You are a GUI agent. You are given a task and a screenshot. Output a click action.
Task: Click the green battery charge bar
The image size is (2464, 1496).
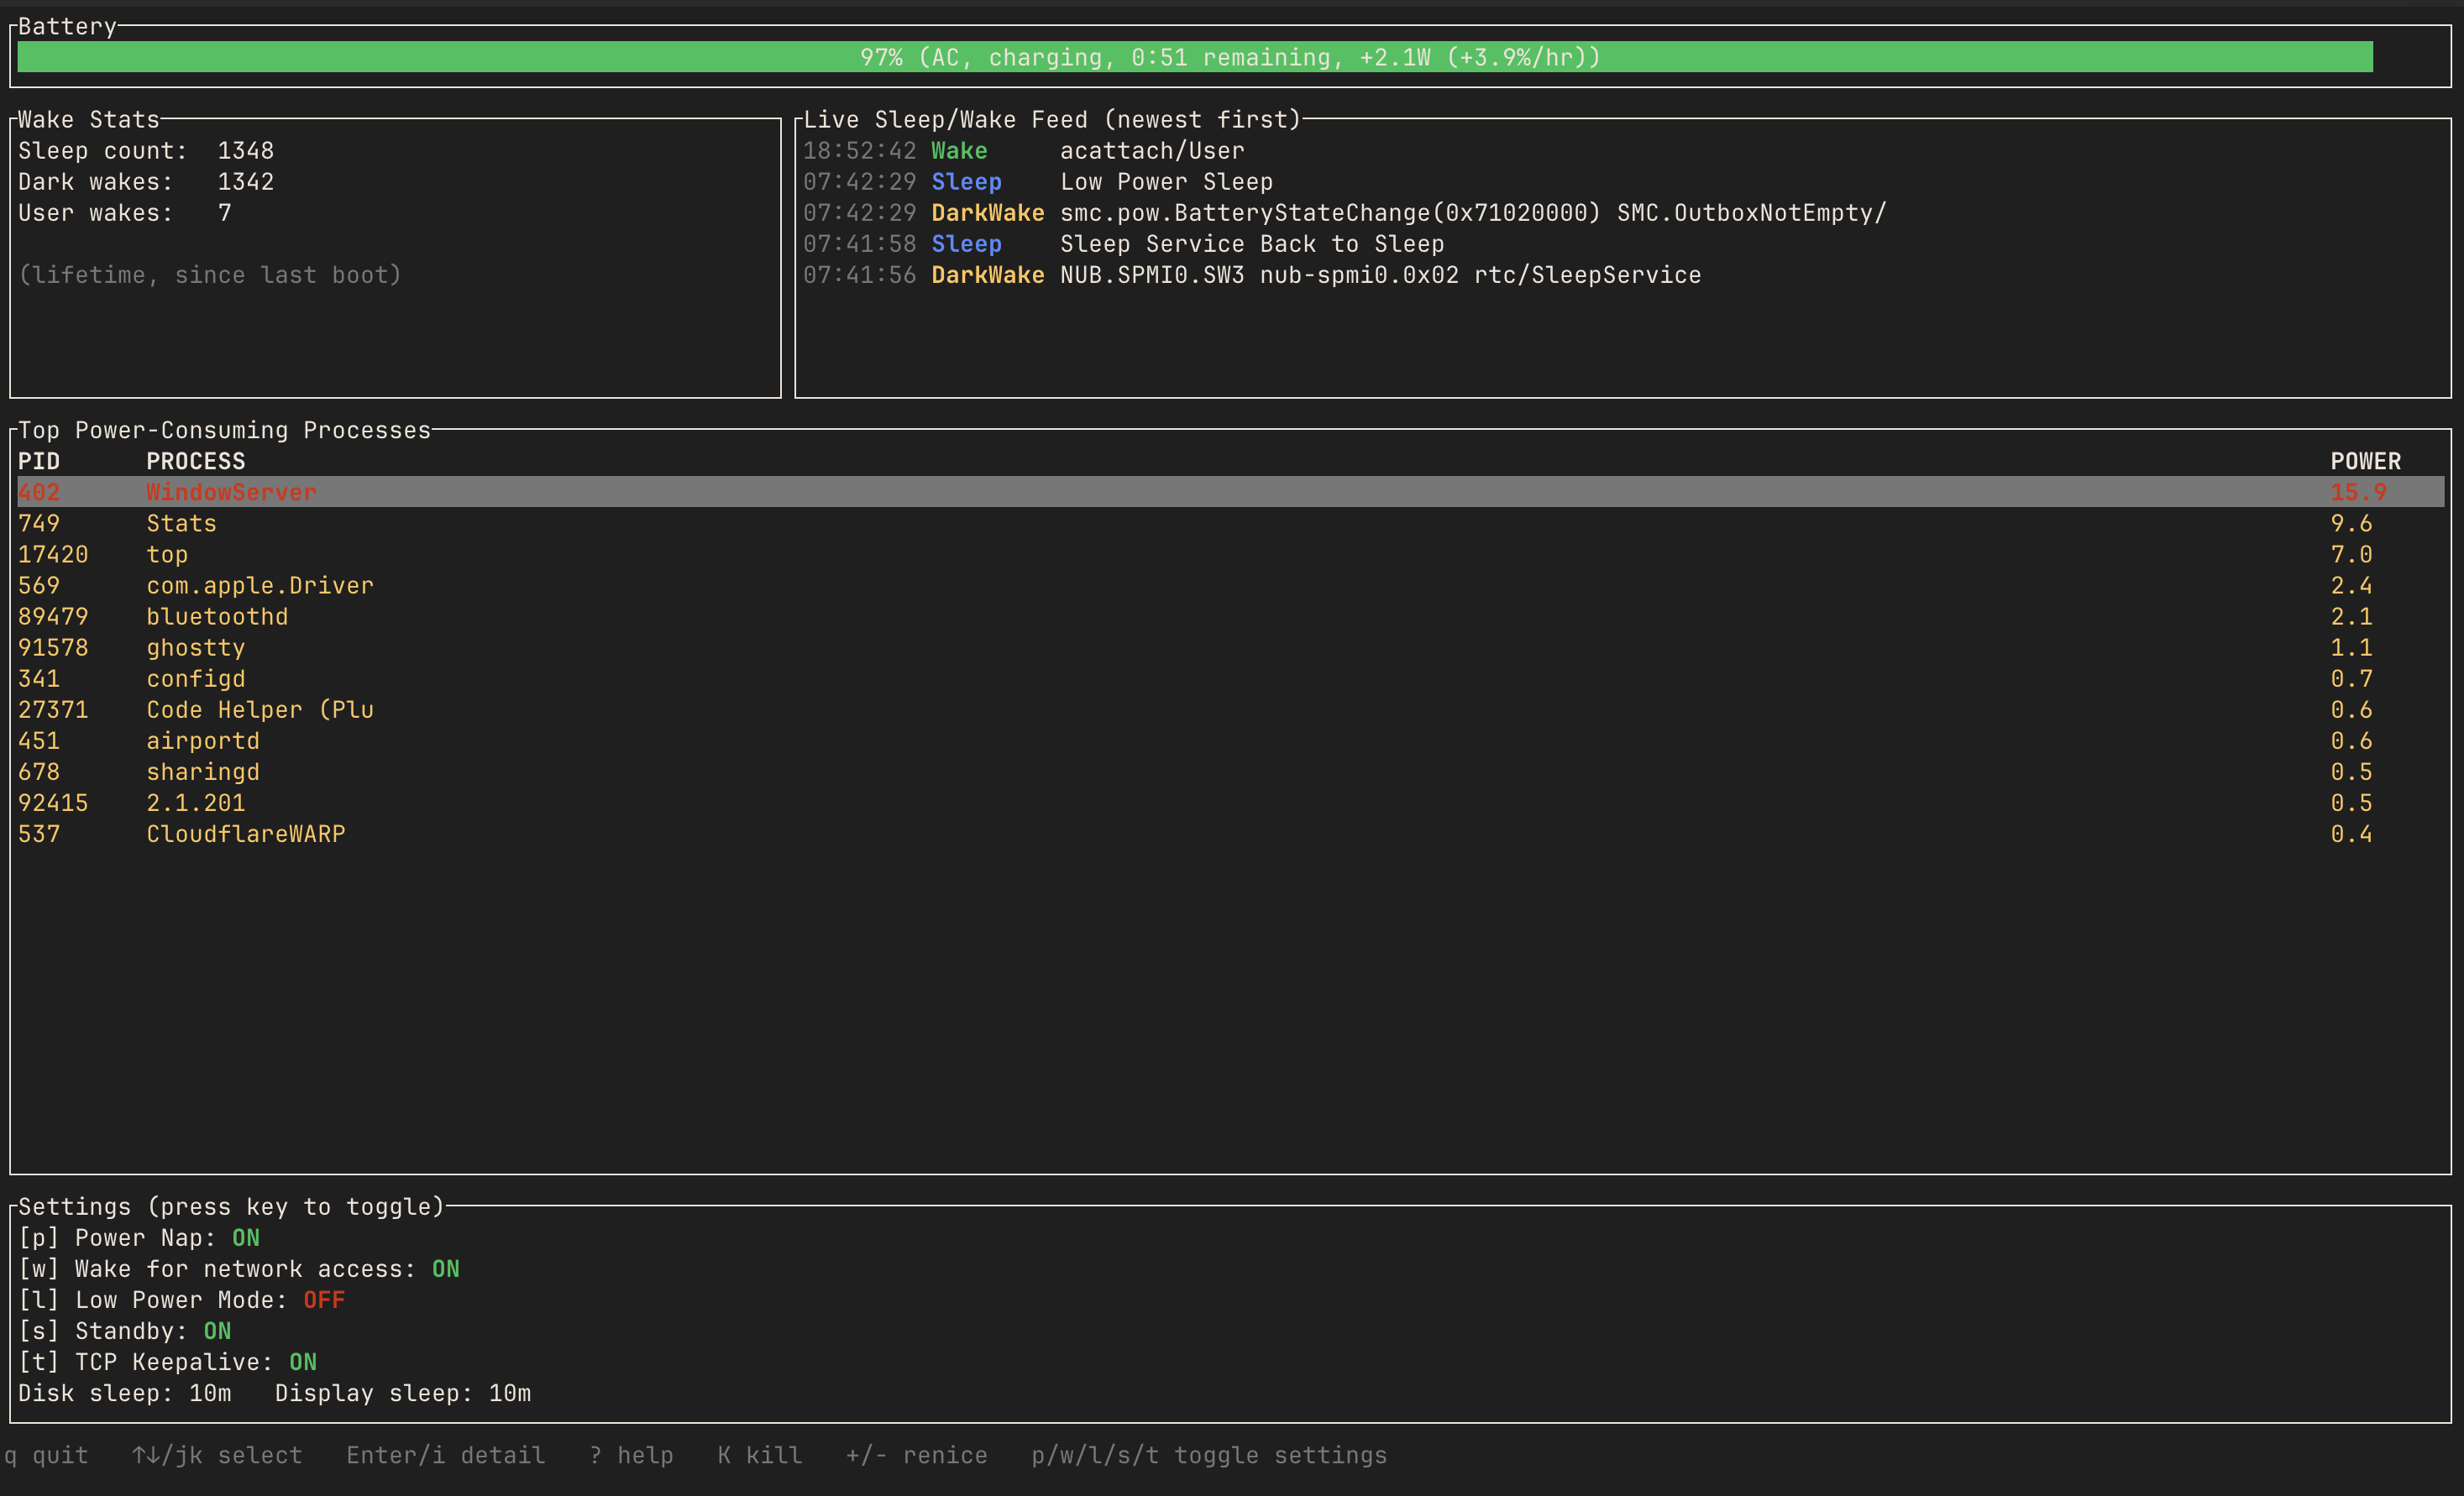1195,57
